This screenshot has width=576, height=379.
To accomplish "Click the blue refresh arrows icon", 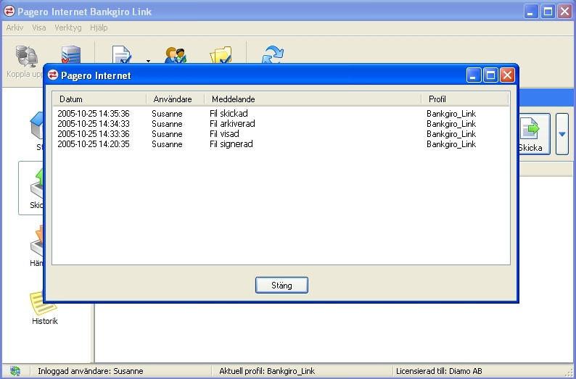I will point(273,54).
